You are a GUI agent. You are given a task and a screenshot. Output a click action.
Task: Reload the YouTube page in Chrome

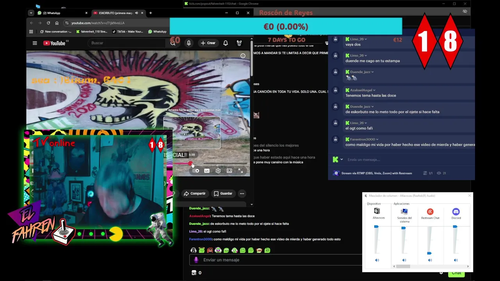[x=48, y=23]
